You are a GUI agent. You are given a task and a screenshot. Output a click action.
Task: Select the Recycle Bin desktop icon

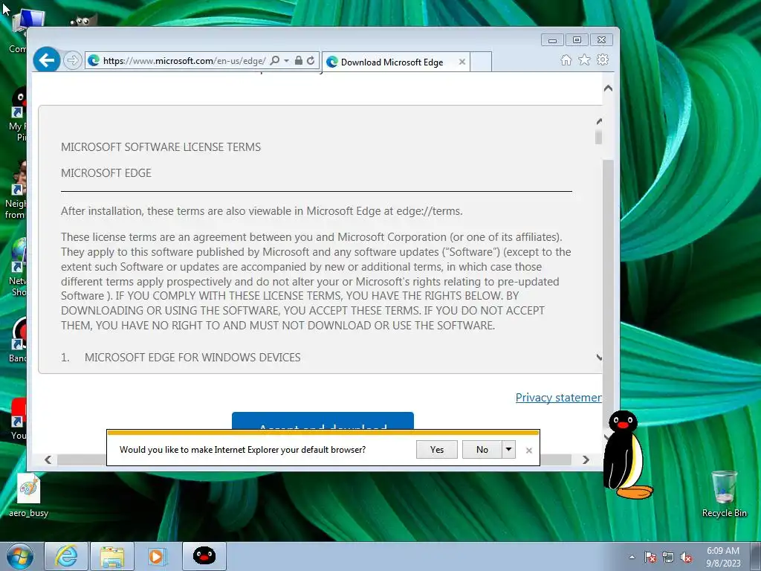[x=724, y=494]
